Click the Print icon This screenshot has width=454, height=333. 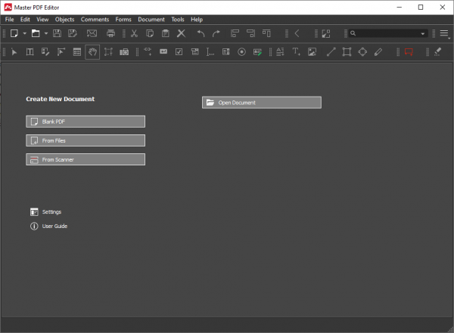[x=110, y=33]
